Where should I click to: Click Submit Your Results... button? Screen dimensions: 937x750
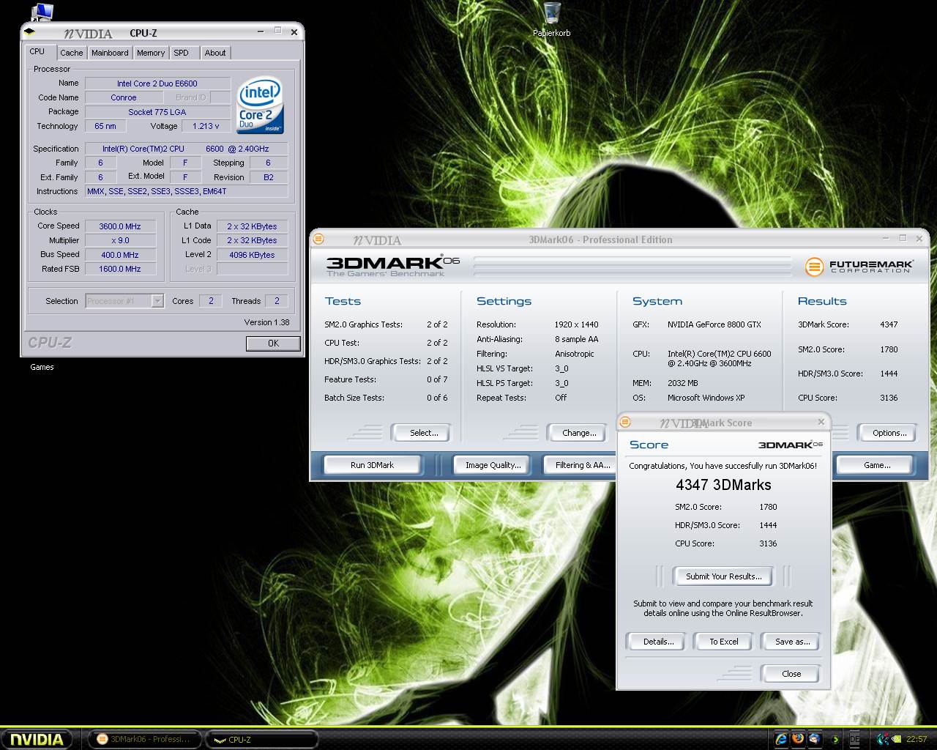tap(724, 576)
